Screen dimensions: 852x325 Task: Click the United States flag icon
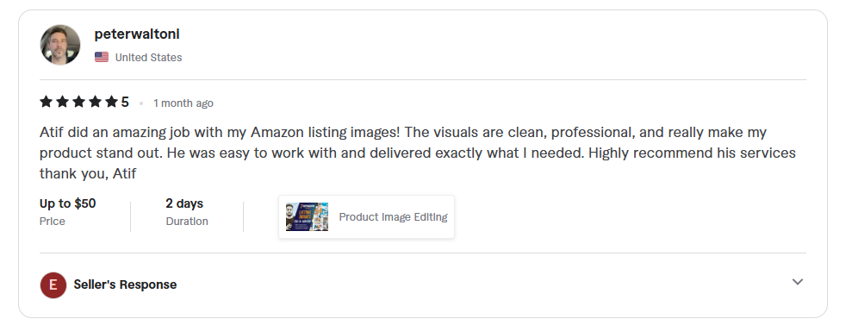tap(102, 57)
